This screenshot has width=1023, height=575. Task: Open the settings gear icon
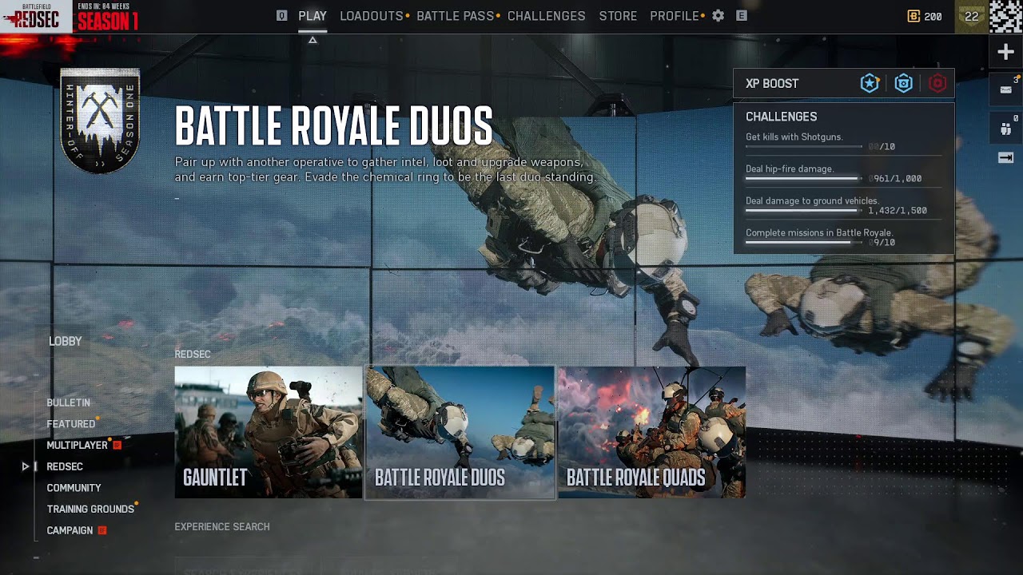point(718,16)
